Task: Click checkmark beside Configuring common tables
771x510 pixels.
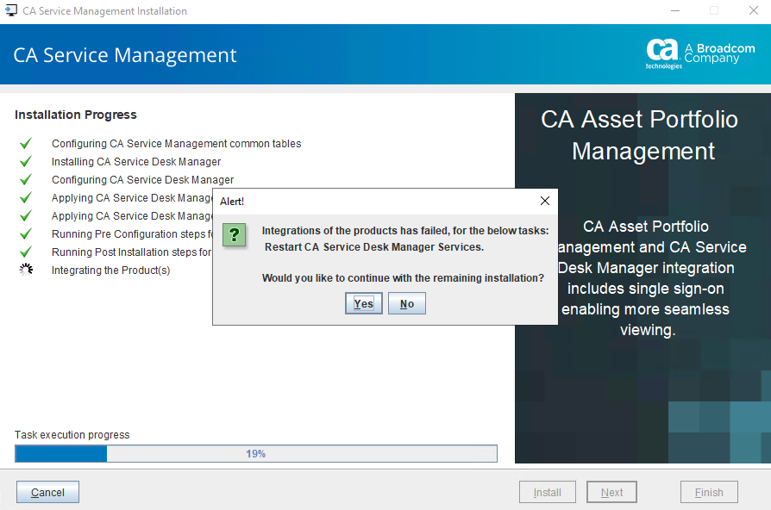Action: [x=26, y=144]
